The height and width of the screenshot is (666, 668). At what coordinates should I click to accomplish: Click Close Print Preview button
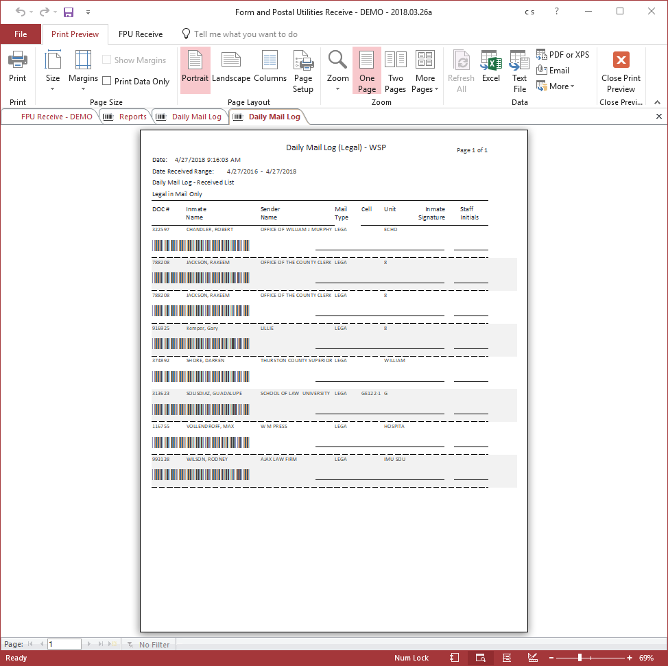(621, 71)
